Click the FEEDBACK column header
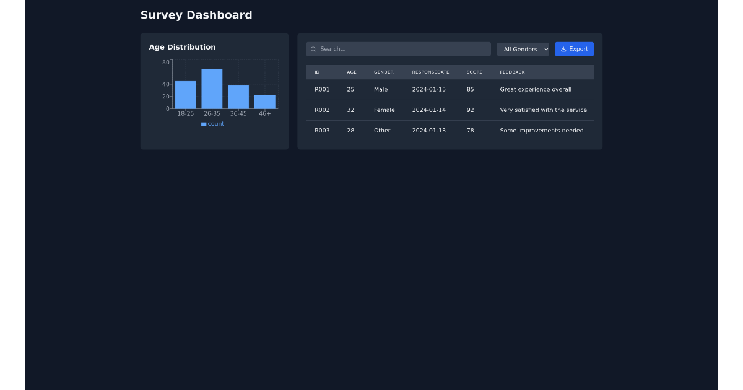The image size is (743, 390). [x=512, y=72]
